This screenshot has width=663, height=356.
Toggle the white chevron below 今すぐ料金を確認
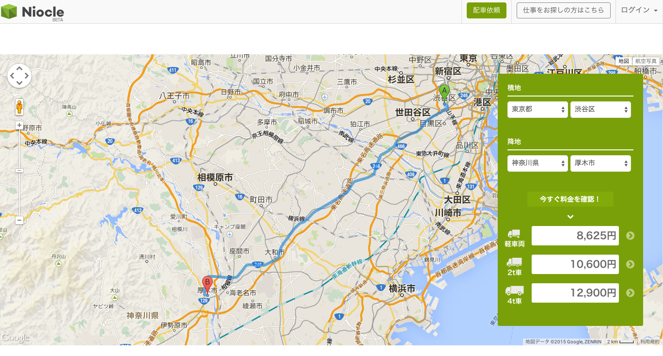[x=570, y=217]
